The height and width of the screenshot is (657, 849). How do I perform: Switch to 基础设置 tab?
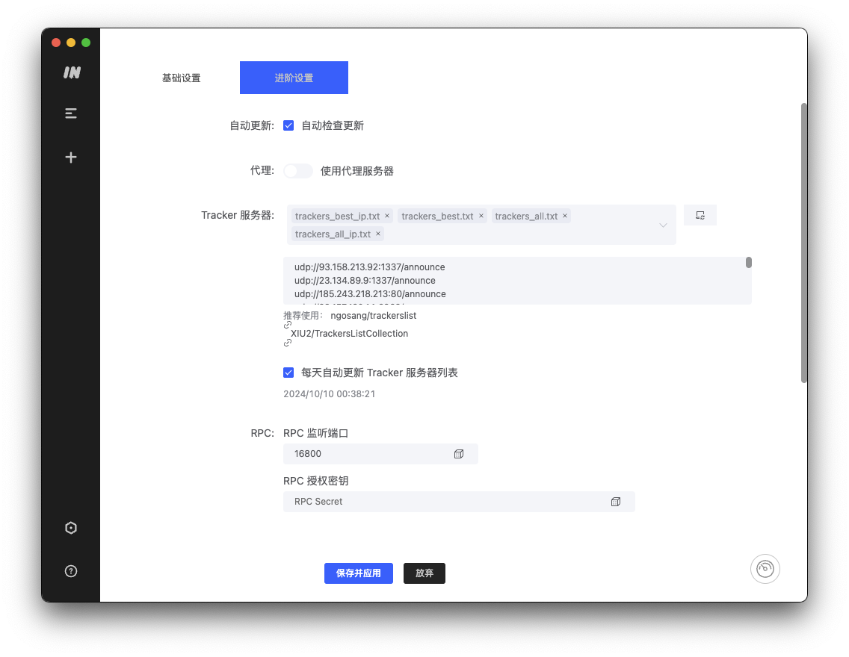[182, 78]
